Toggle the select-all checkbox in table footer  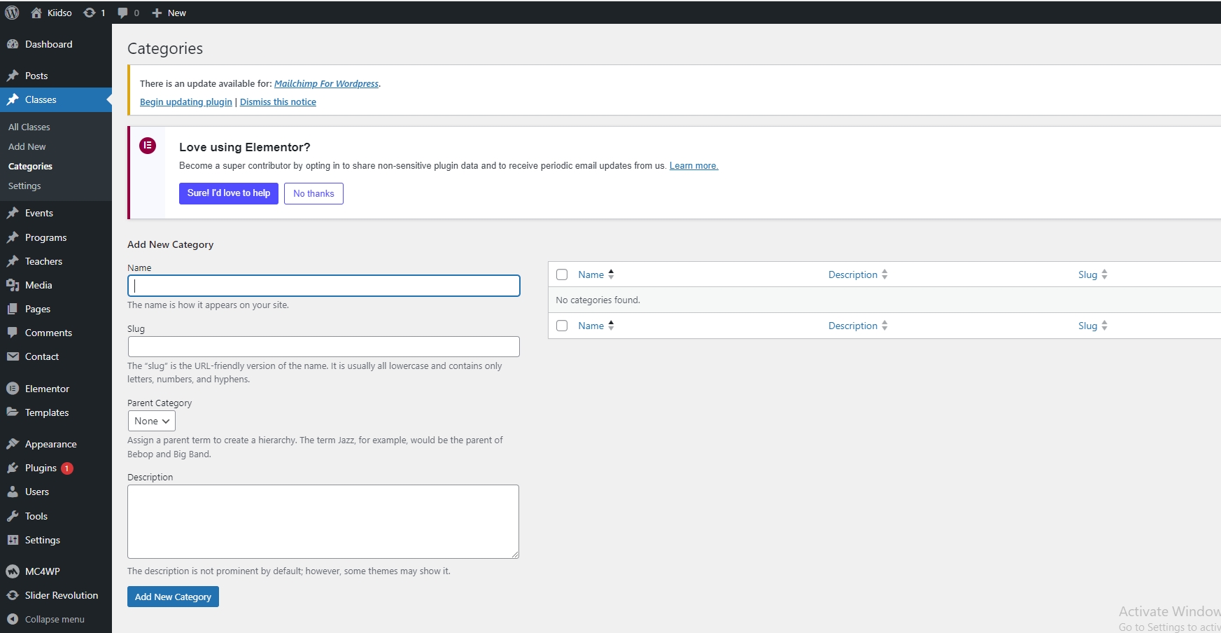point(562,326)
